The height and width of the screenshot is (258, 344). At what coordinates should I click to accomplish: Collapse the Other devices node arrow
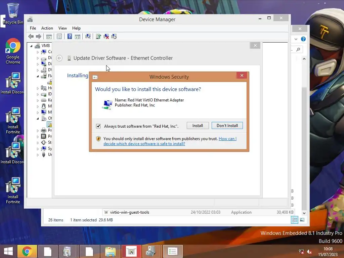coord(38,119)
